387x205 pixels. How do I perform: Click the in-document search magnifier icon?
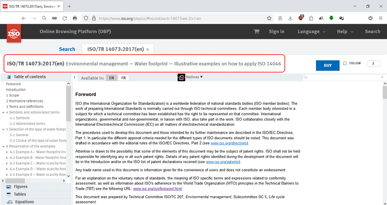point(306,77)
